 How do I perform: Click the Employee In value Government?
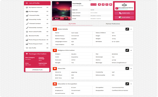coord(76,90)
